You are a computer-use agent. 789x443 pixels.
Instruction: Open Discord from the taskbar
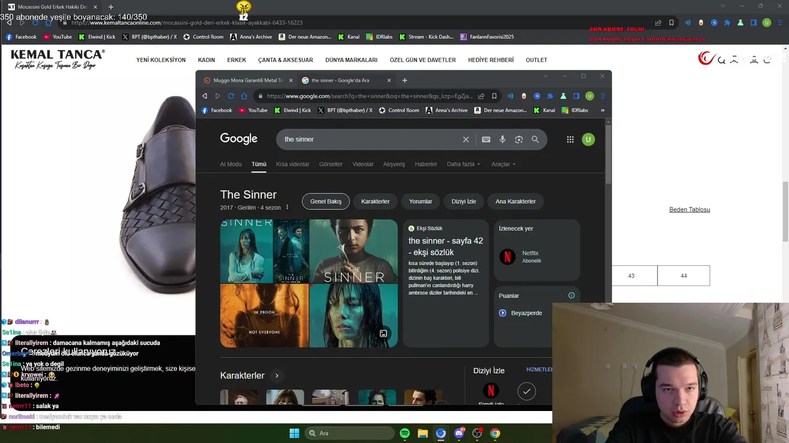pos(459,433)
